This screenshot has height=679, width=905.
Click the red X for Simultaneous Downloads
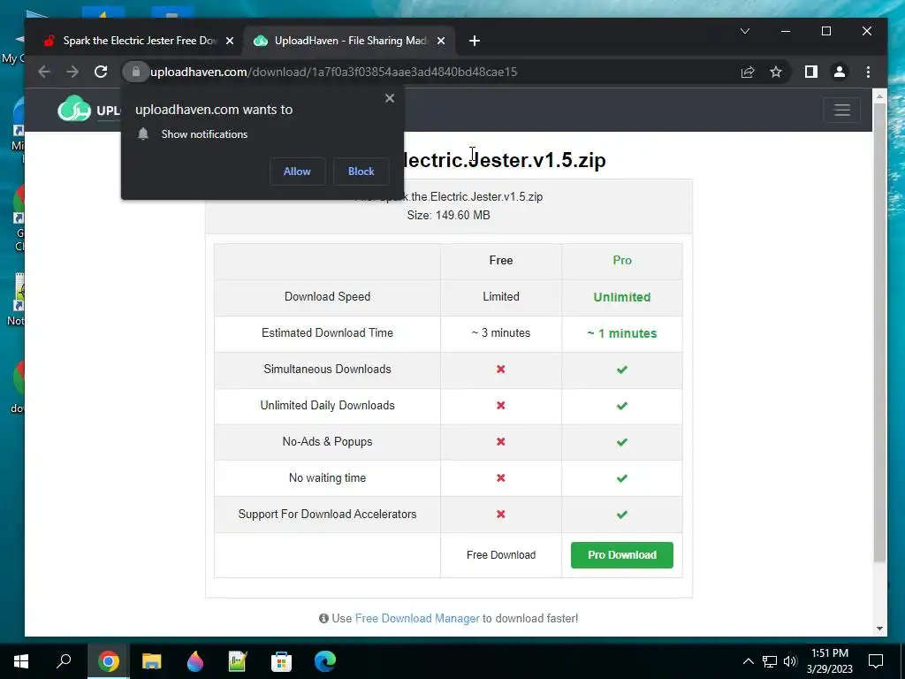tap(501, 369)
